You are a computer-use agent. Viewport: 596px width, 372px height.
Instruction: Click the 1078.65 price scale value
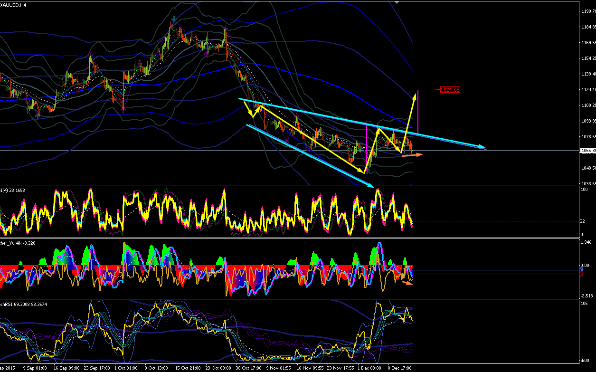coord(588,137)
